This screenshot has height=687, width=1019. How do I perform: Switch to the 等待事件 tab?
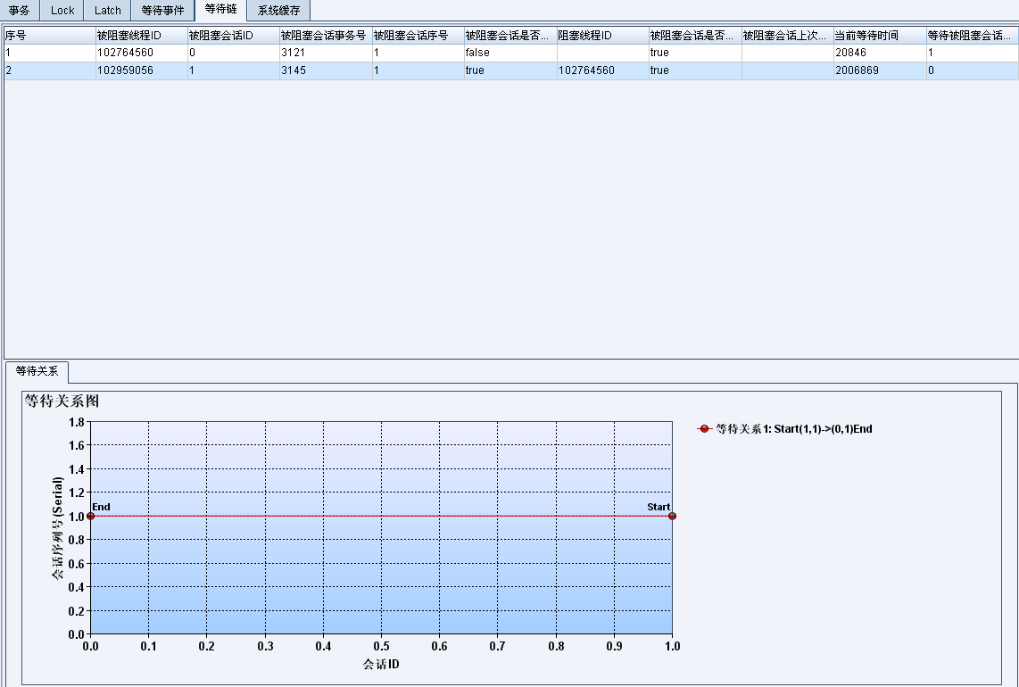click(162, 11)
